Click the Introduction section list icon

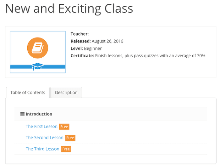(x=22, y=114)
